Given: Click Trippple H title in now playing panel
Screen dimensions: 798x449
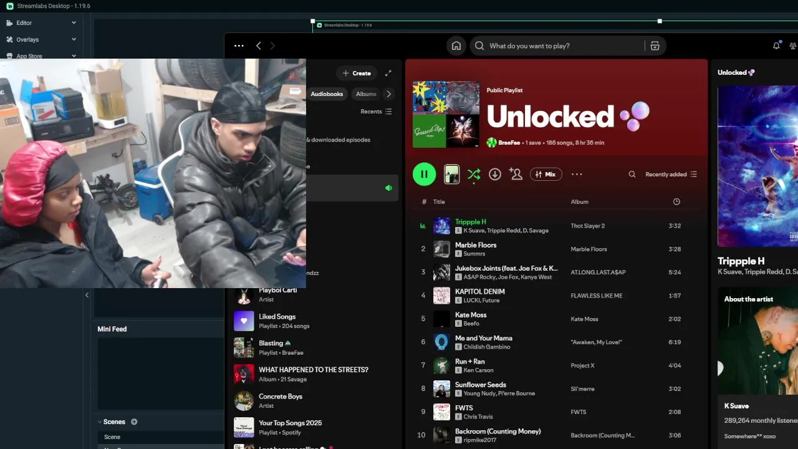Looking at the screenshot, I should 741,261.
